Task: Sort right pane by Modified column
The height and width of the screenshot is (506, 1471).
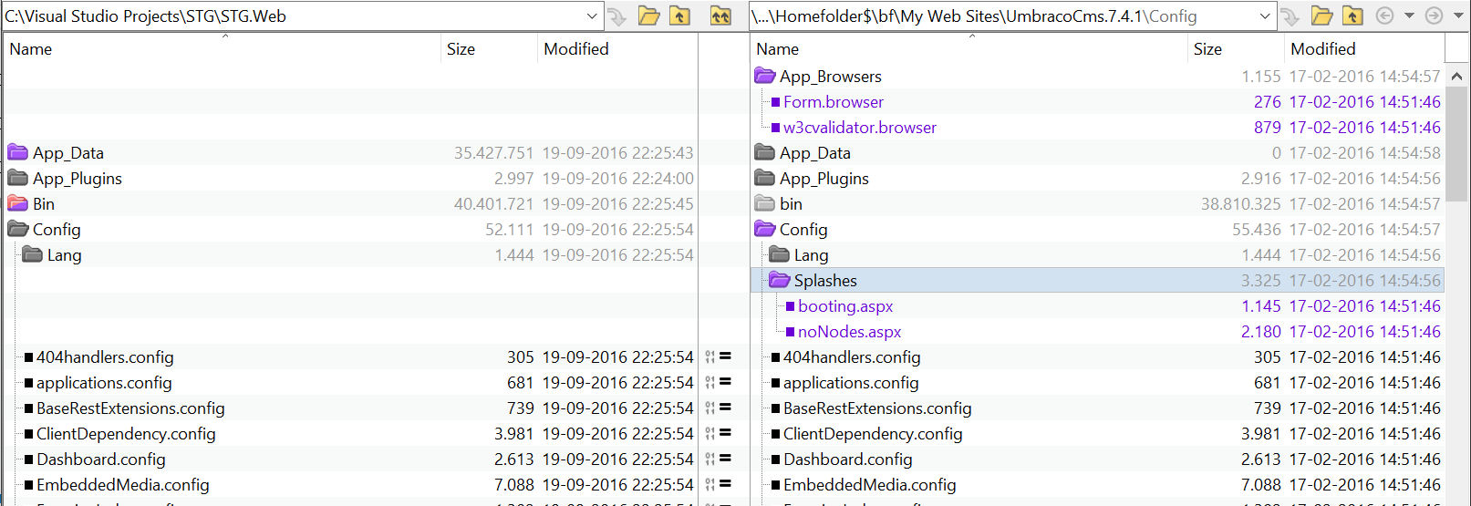Action: 1364,49
